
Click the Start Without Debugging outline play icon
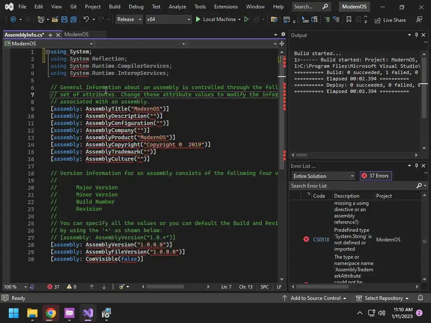tap(247, 19)
